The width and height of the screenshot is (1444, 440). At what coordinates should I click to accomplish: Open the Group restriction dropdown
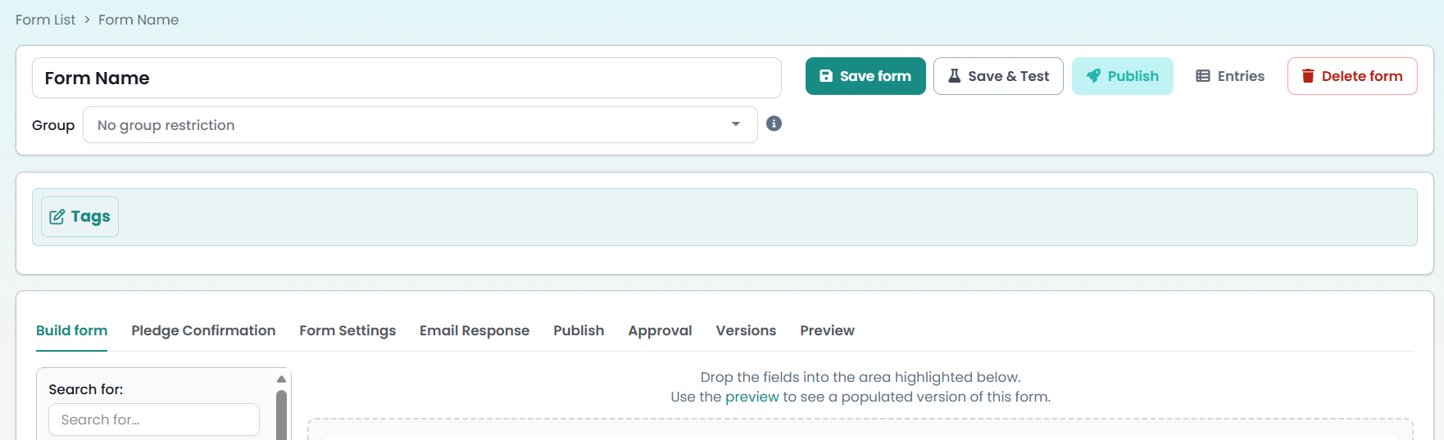420,125
